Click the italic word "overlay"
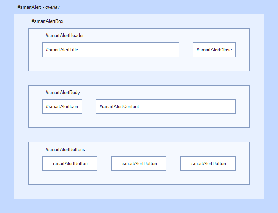 point(52,7)
